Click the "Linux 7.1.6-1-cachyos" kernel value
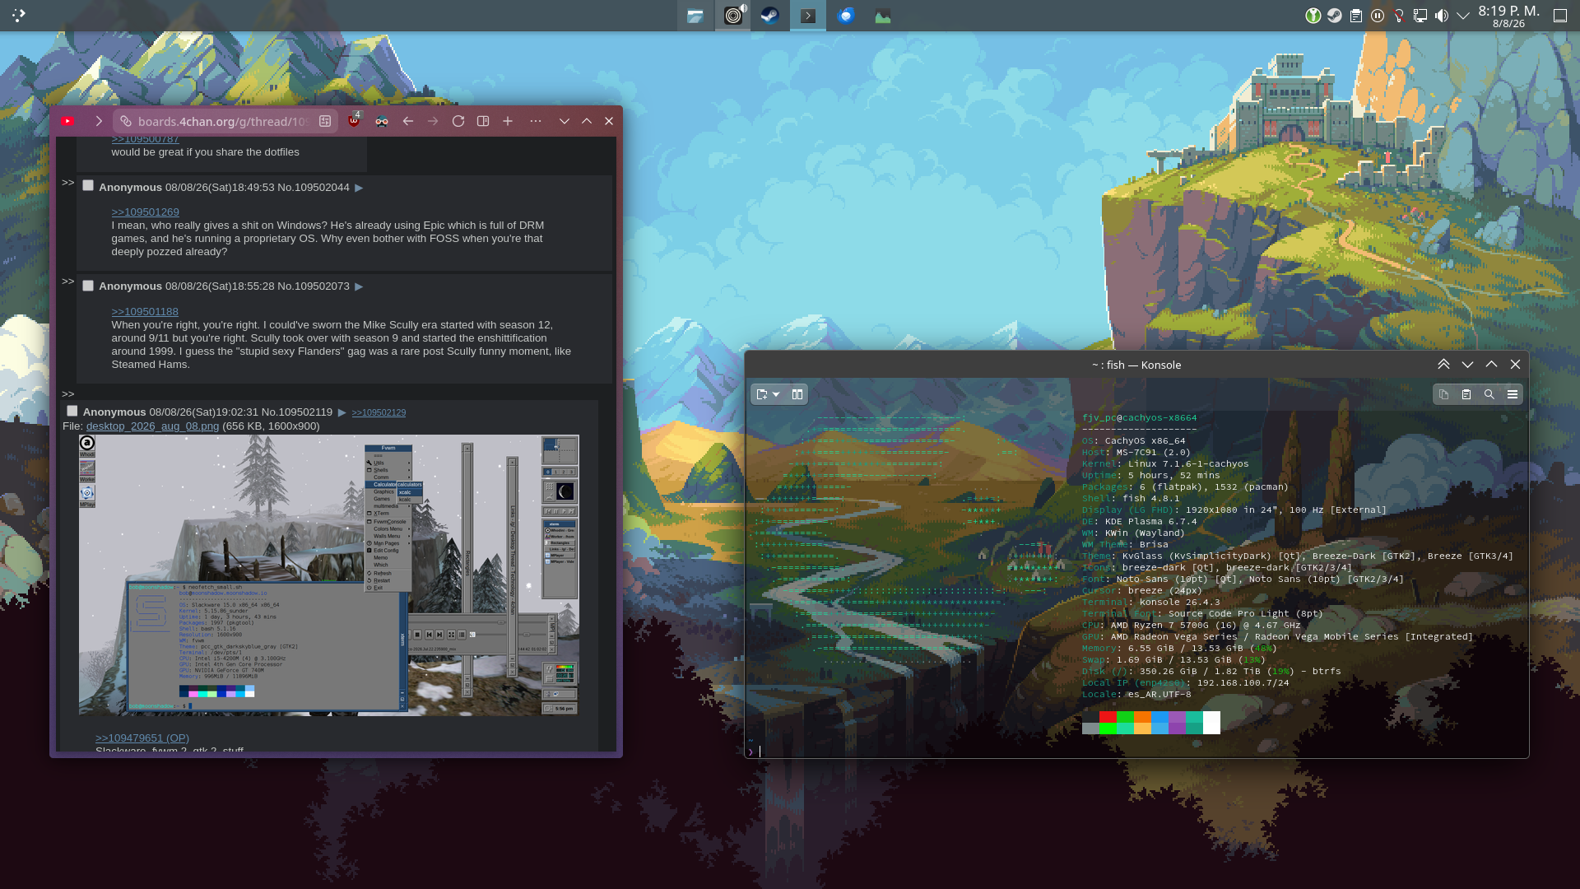The height and width of the screenshot is (889, 1580). [1188, 464]
